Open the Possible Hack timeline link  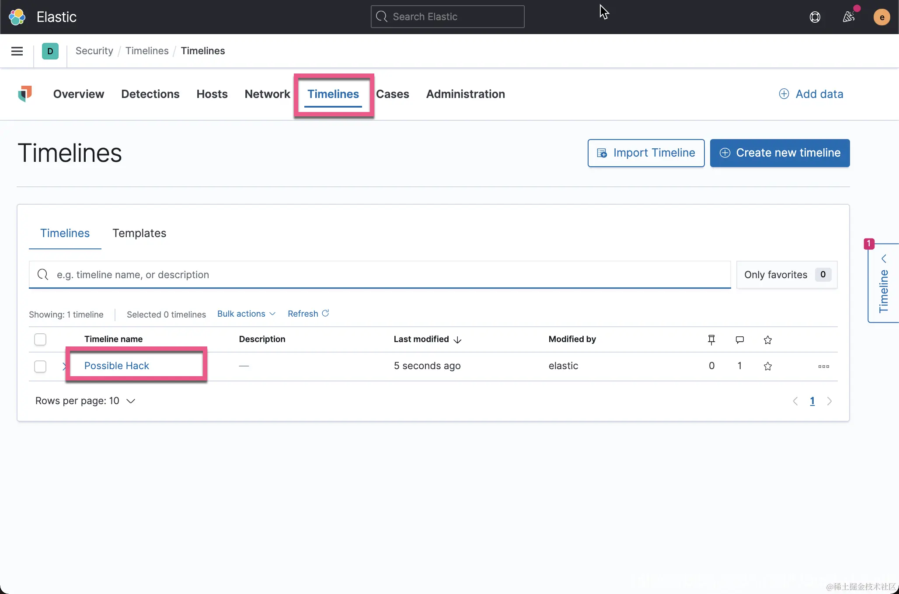tap(116, 366)
